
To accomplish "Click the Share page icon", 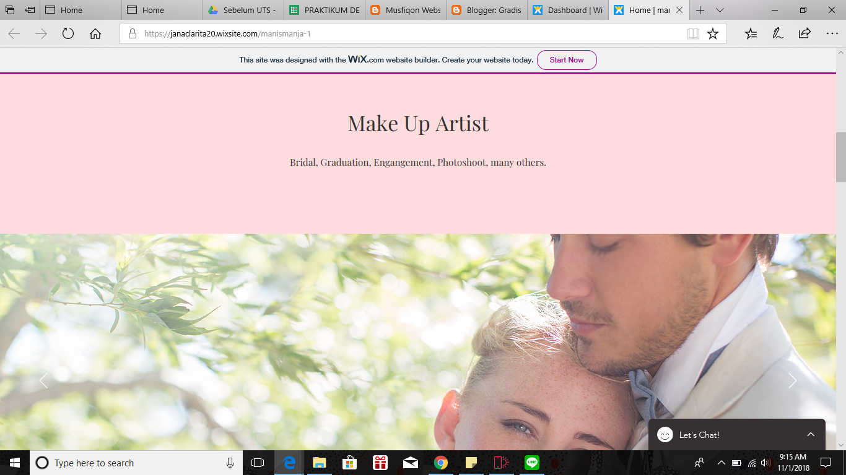I will click(x=805, y=34).
